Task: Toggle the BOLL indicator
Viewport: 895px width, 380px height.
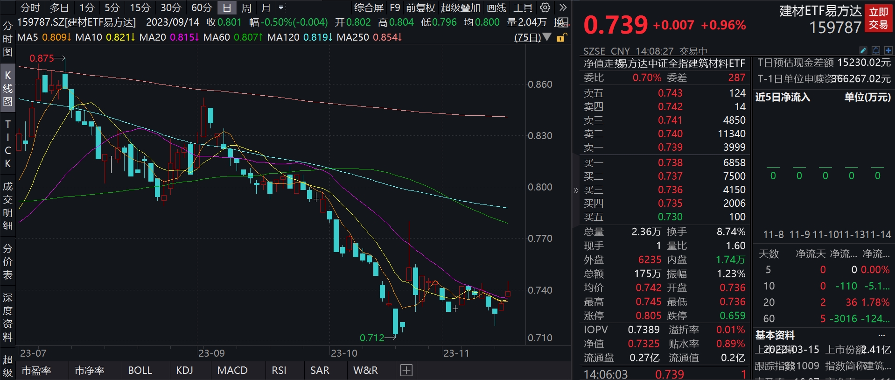Action: pos(140,370)
